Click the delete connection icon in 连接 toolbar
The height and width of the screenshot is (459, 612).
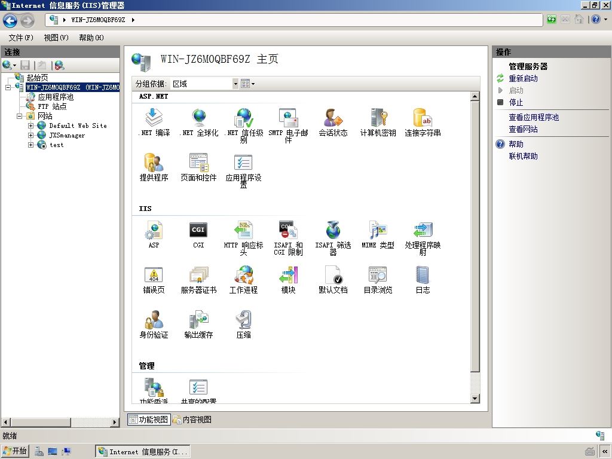tap(59, 65)
